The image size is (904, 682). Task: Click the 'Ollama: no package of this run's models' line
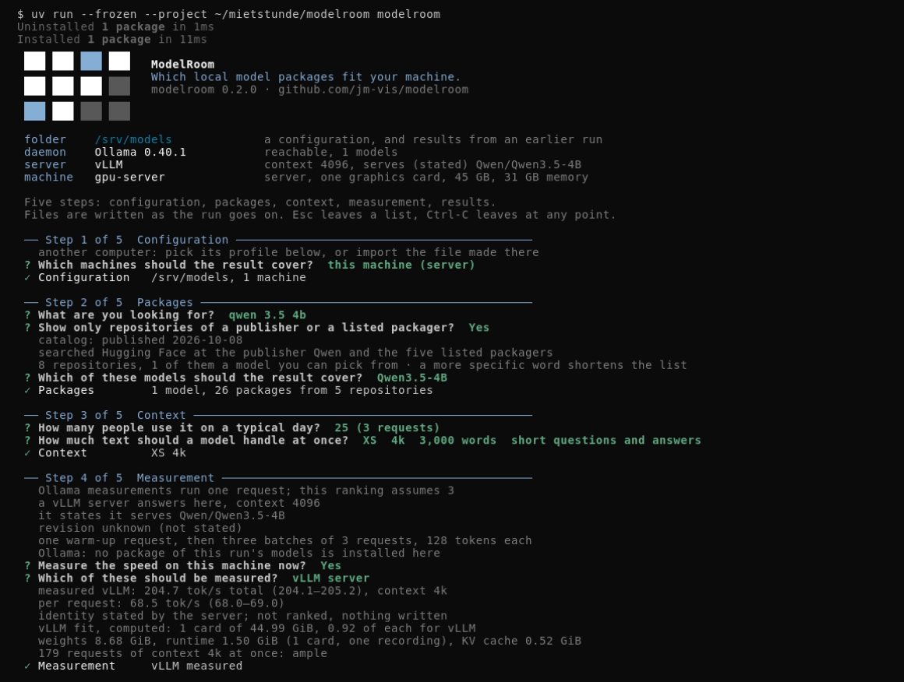(x=238, y=554)
